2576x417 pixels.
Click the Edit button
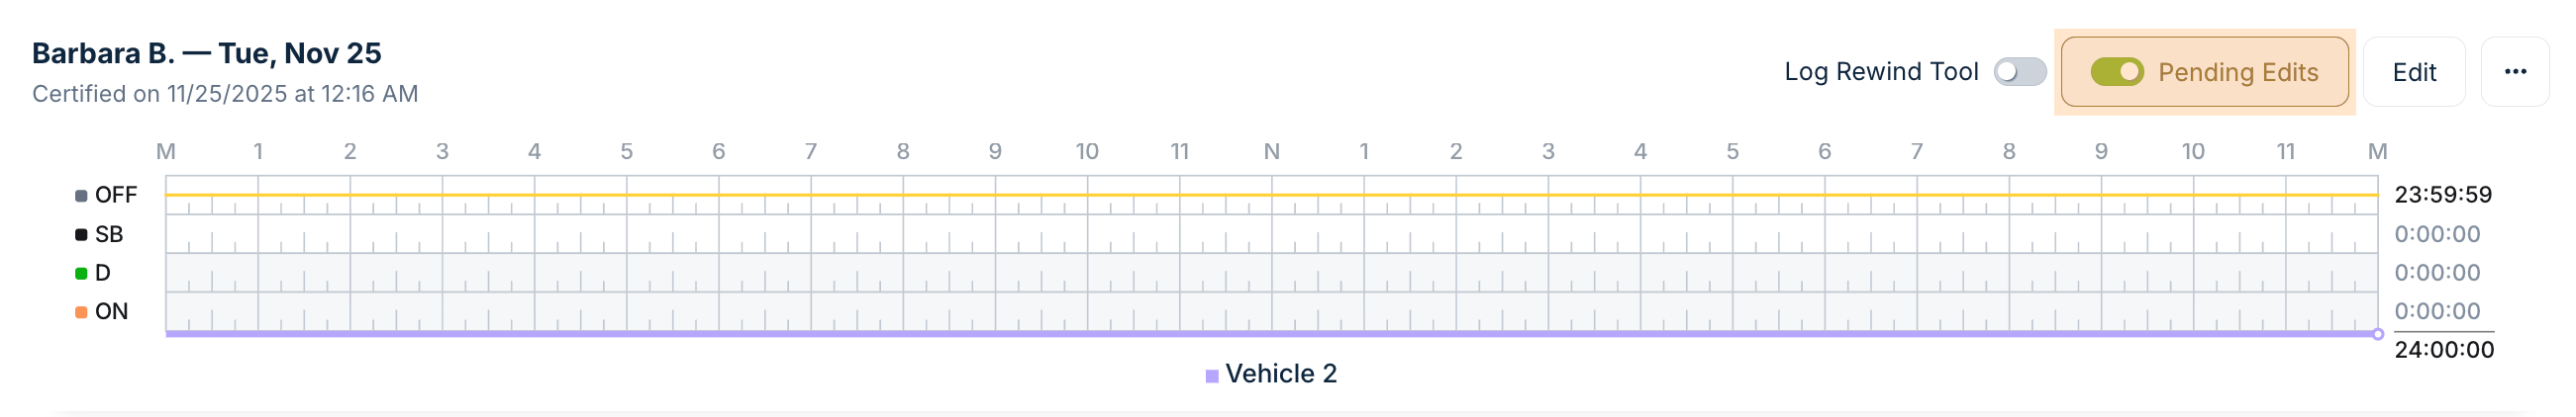pyautogui.click(x=2413, y=72)
